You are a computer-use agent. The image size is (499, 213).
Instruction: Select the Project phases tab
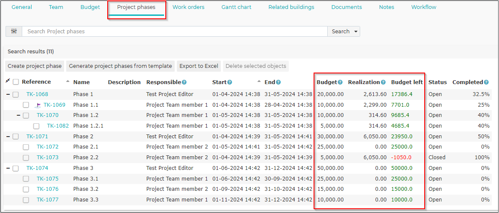click(136, 7)
